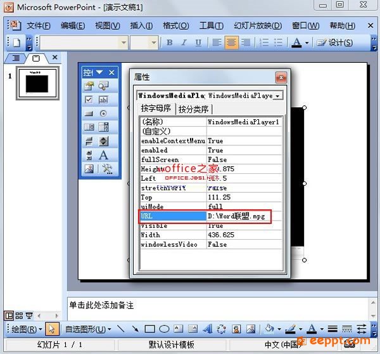Click the URL value D:\Word联盟.mpg

[236, 216]
